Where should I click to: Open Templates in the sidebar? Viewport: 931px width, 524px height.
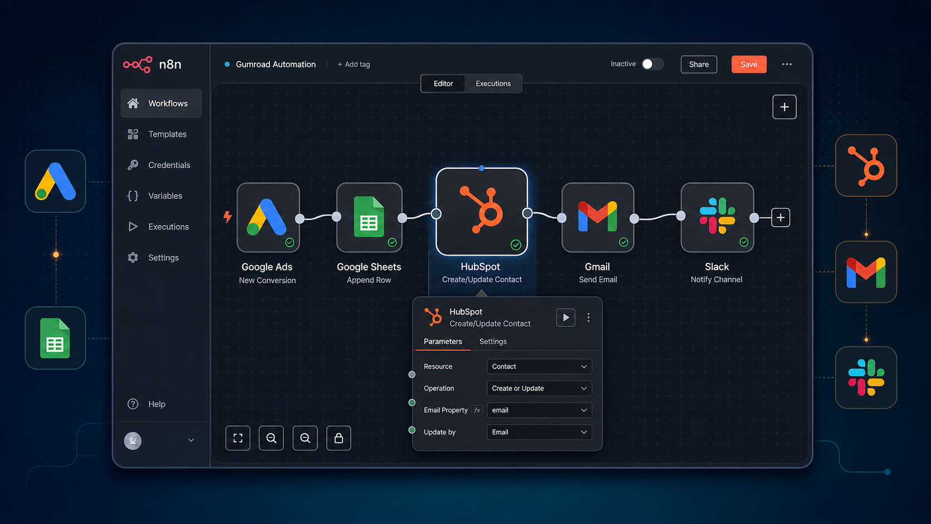coord(161,134)
